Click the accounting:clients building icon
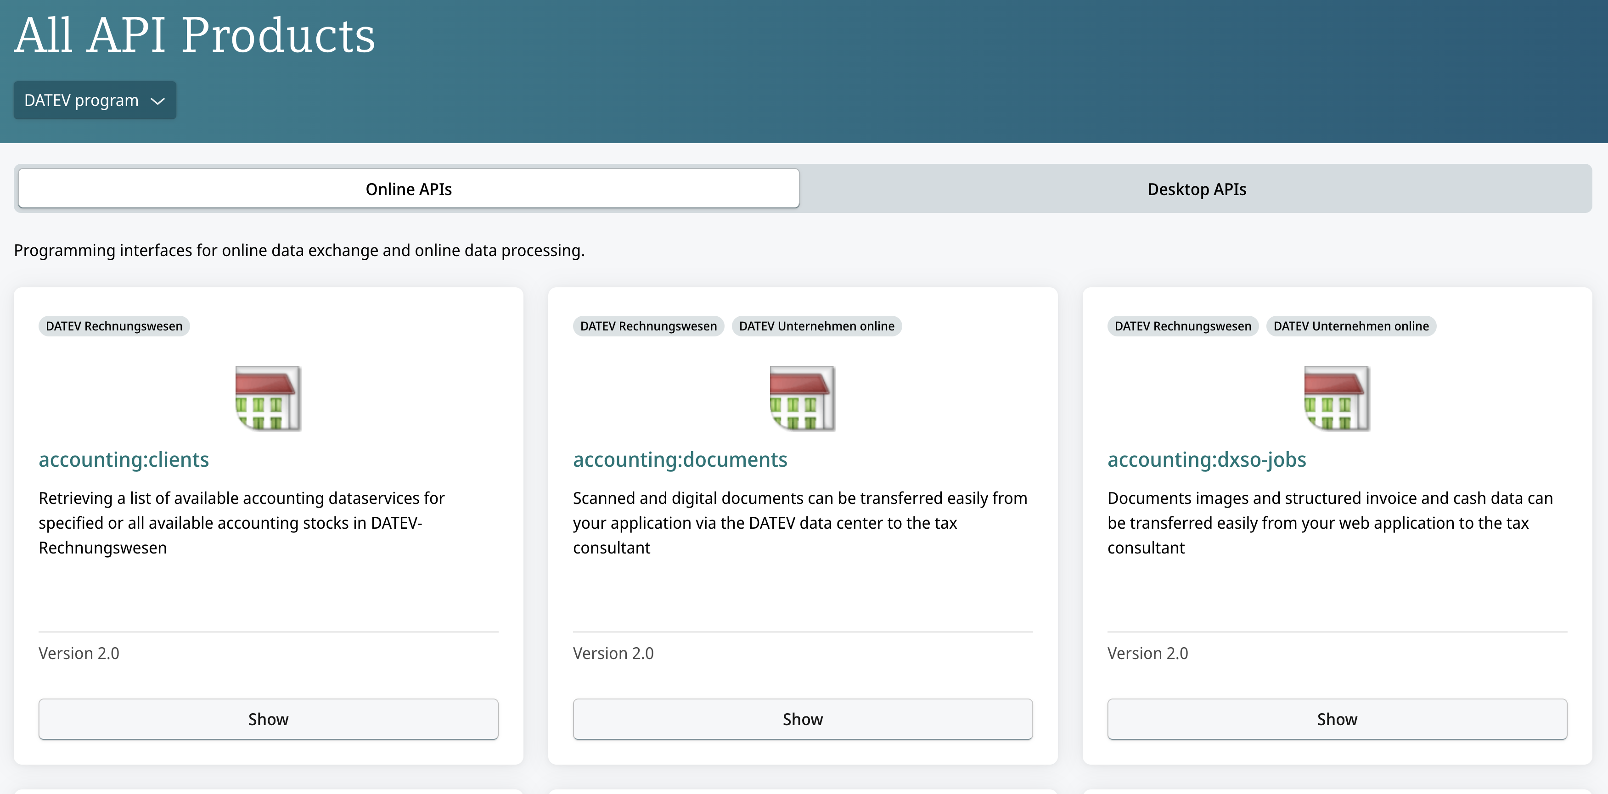Viewport: 1608px width, 794px height. [268, 398]
